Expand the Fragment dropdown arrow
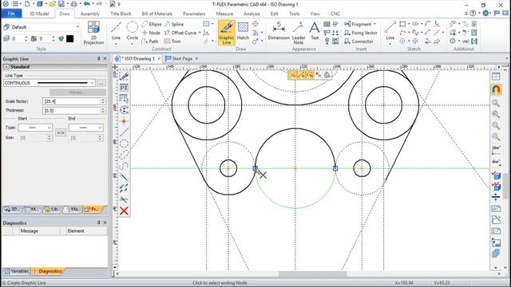 [374, 24]
